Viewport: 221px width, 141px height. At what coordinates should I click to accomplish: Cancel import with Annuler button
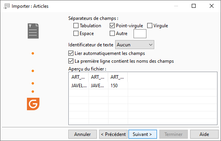coord(83,134)
